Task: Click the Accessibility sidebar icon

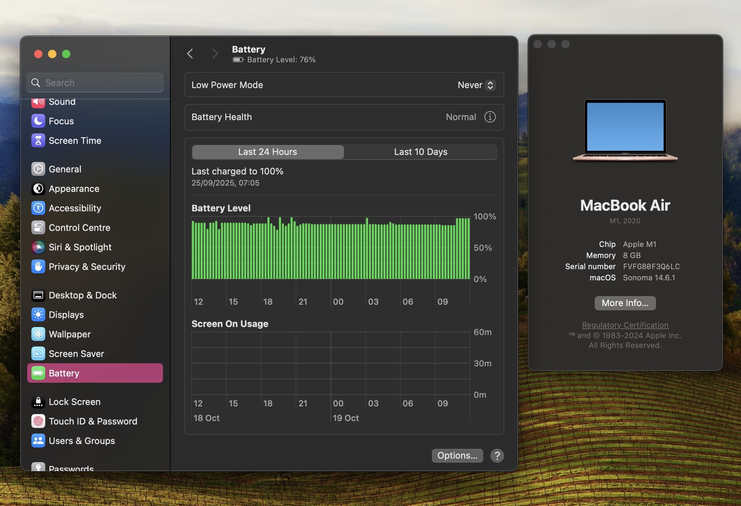Action: point(38,208)
